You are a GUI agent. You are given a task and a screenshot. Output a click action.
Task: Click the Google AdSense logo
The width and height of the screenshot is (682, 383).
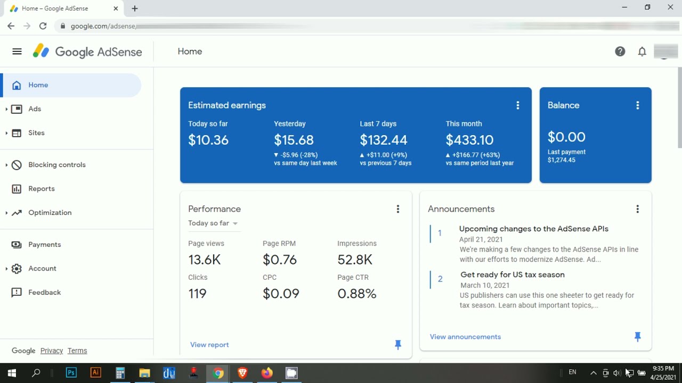[87, 52]
